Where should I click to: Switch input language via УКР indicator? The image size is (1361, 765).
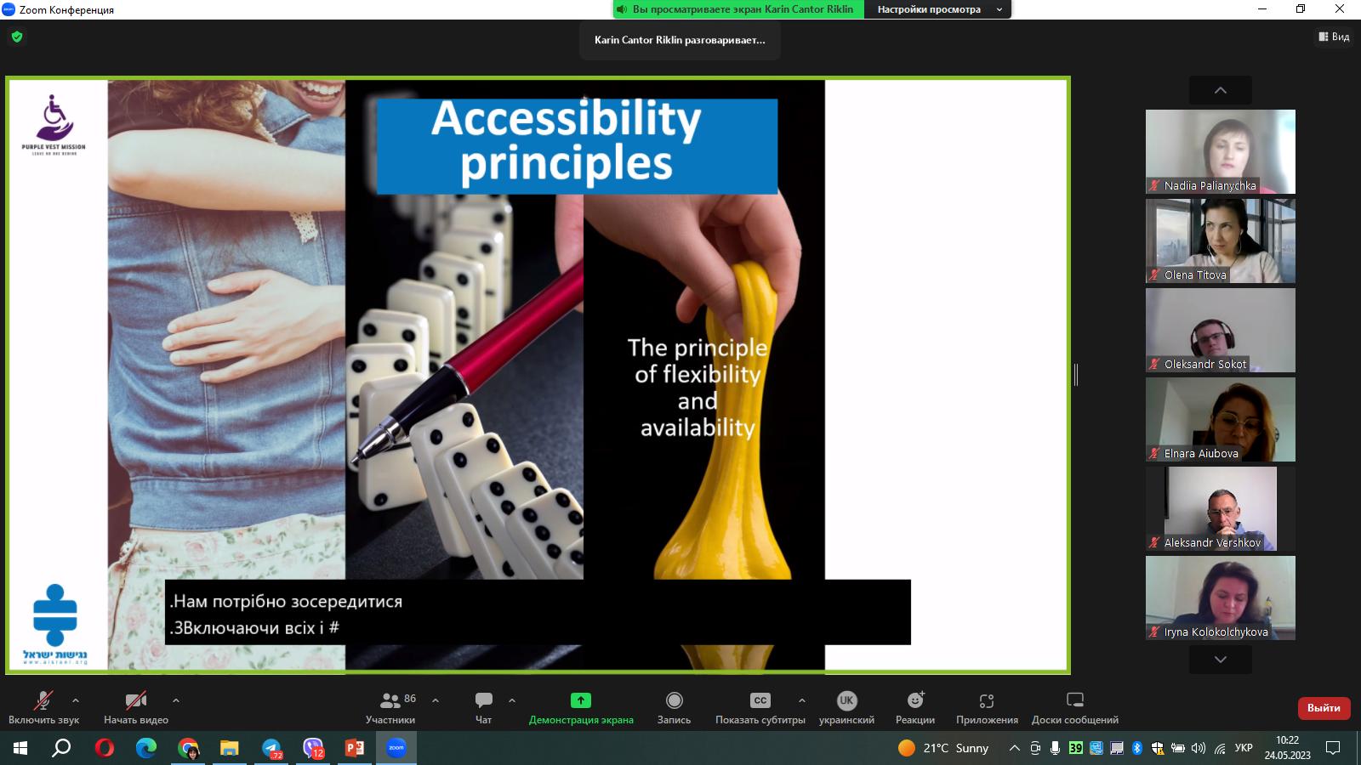1244,748
